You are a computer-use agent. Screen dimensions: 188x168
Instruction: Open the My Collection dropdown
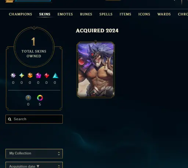[34, 154]
